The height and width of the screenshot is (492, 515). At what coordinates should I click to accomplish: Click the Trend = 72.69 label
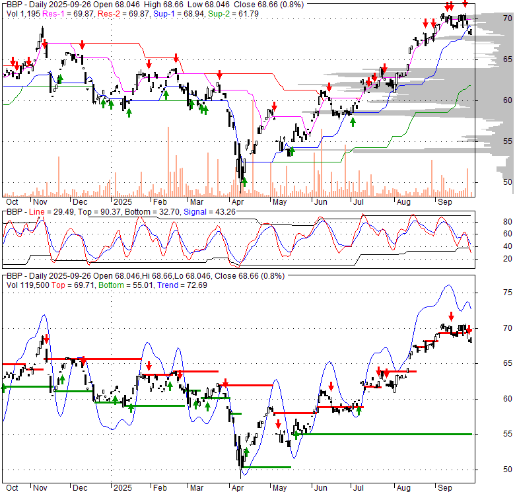(182, 285)
